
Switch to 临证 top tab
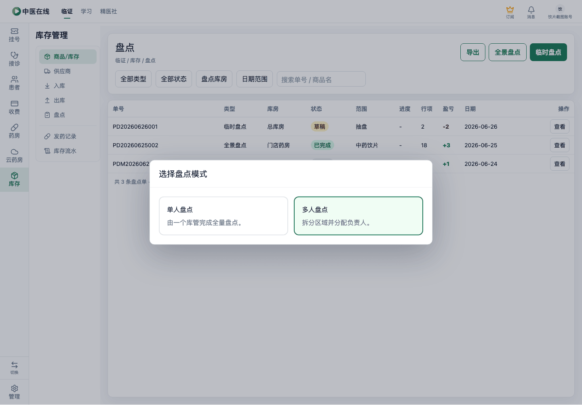pyautogui.click(x=67, y=11)
